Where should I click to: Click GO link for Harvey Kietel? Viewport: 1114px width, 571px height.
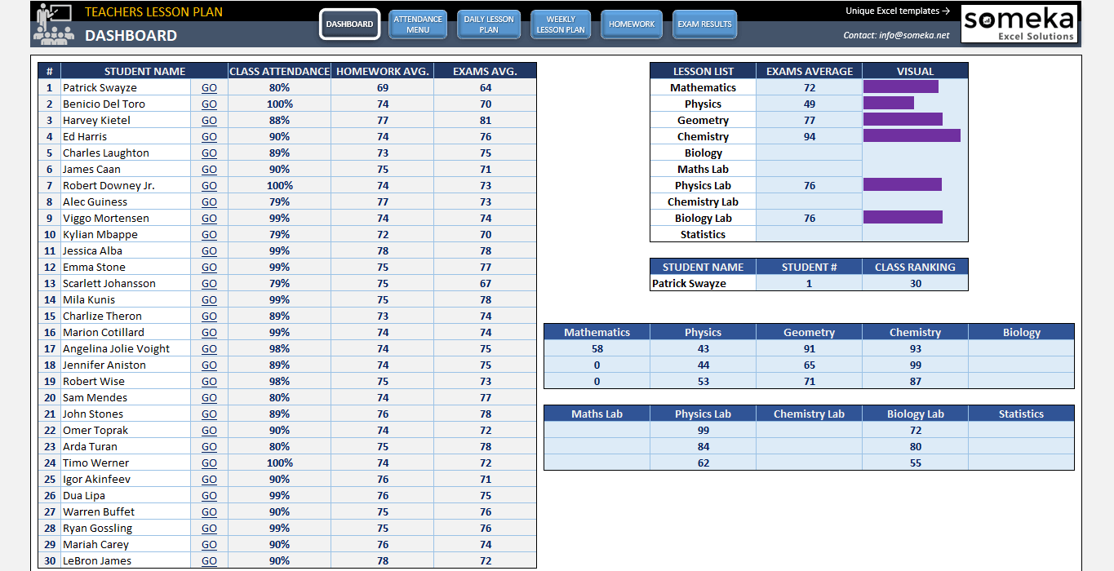209,120
